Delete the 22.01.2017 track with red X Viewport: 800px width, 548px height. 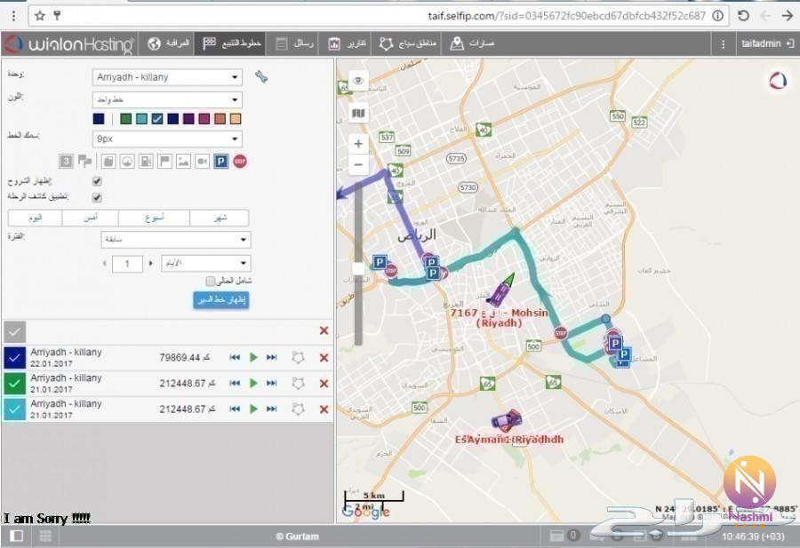(324, 357)
